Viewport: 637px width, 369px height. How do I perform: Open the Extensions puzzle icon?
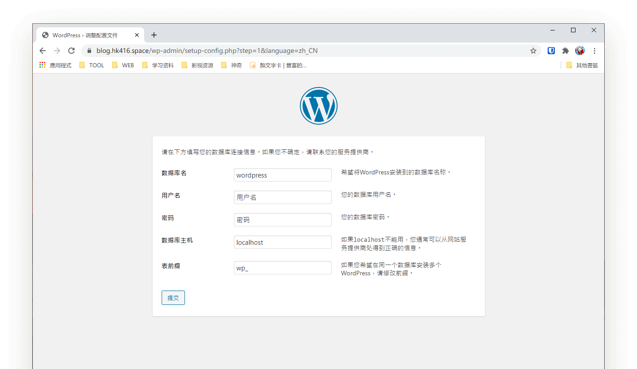click(x=566, y=51)
